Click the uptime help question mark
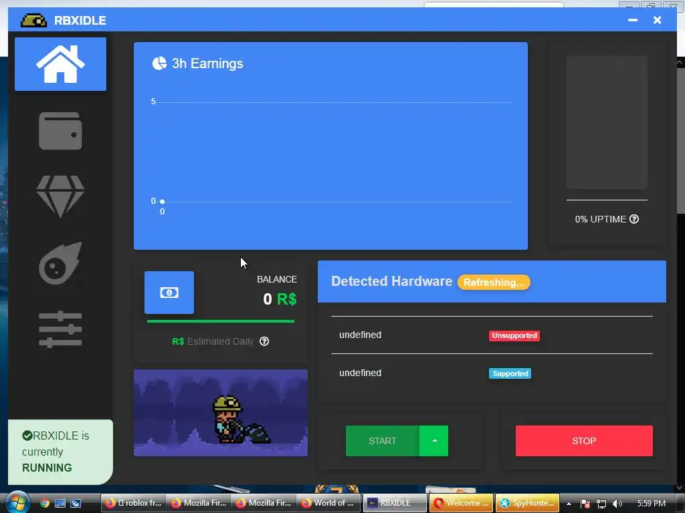 pyautogui.click(x=634, y=219)
